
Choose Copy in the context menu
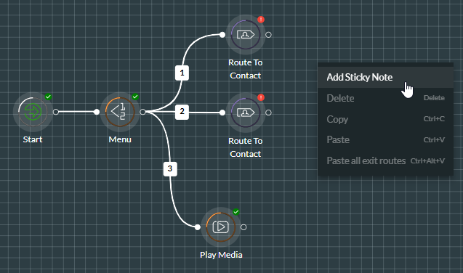pyautogui.click(x=385, y=119)
